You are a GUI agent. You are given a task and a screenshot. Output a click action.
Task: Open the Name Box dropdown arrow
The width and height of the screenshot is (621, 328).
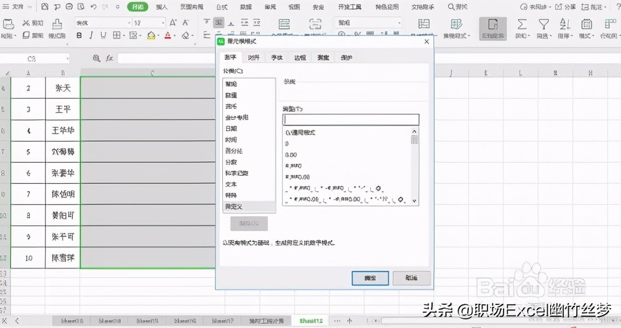[x=68, y=58]
